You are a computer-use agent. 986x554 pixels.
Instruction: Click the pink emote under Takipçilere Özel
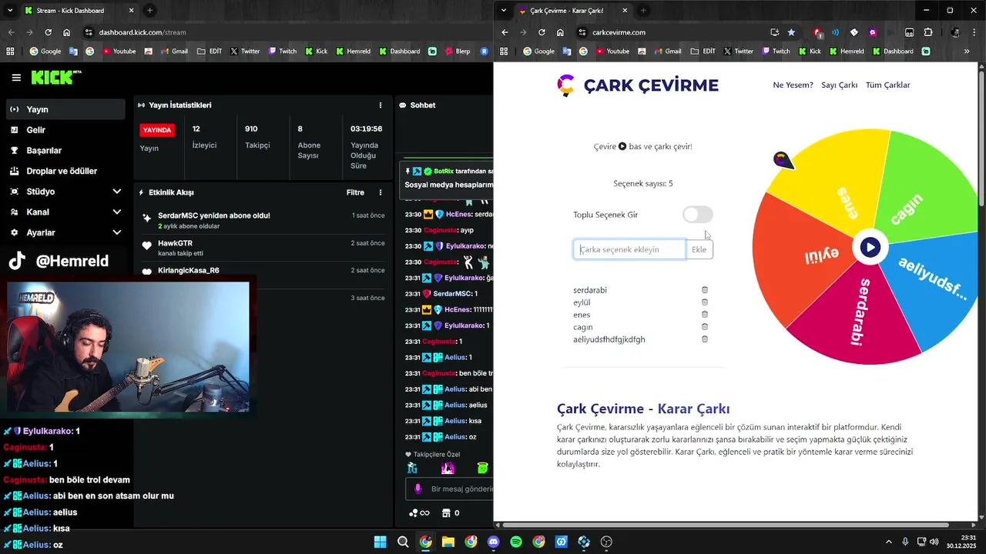(x=448, y=468)
